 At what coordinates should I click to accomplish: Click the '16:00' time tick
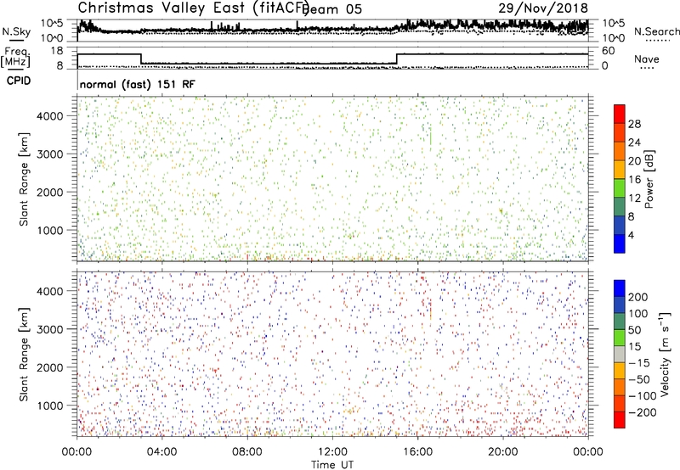(x=417, y=452)
